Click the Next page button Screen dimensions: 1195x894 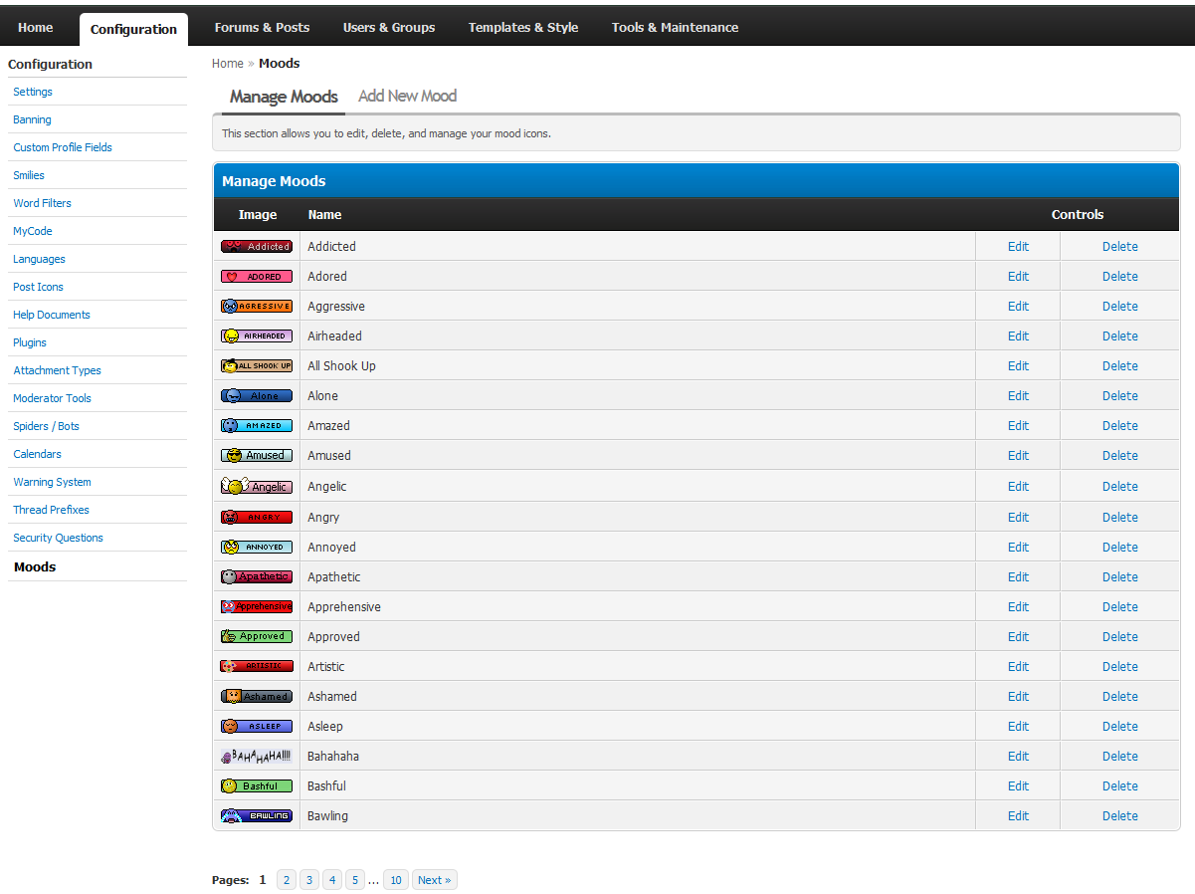point(434,880)
